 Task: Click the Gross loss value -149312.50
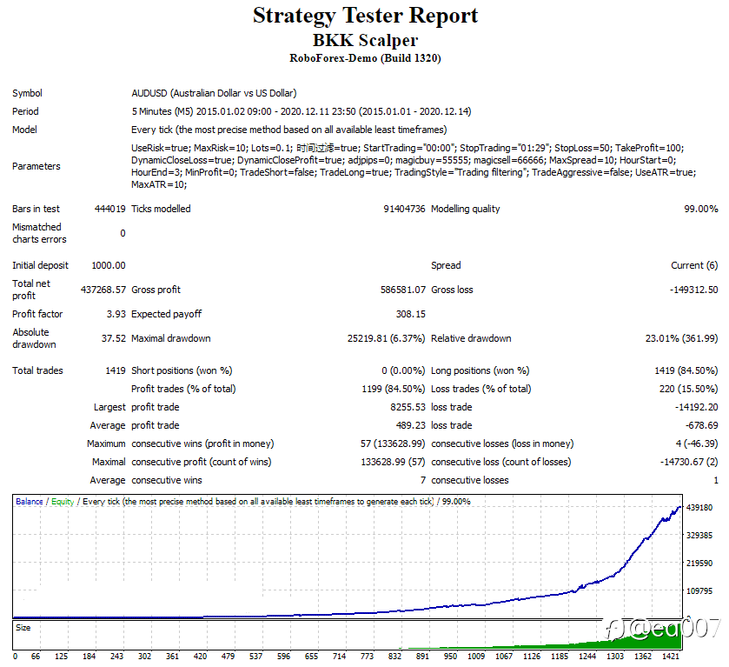[x=693, y=290]
